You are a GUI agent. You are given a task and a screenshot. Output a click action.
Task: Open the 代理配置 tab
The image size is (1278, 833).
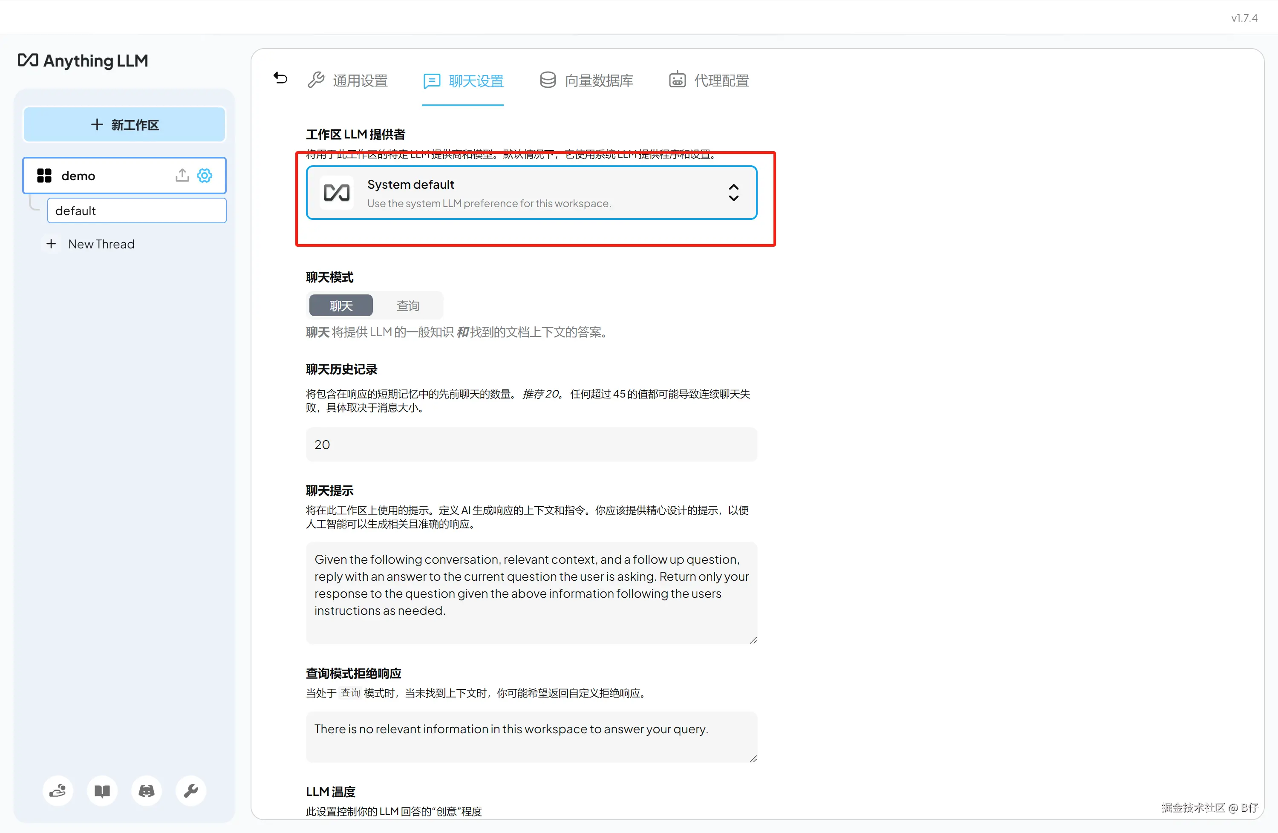coord(709,81)
